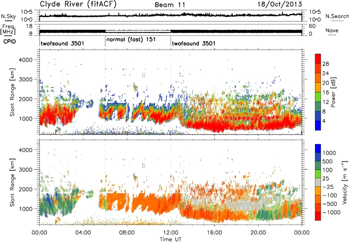This screenshot has height=242, width=349.
Task: Click the gray segment of the velocity colorbar
Action: pyautogui.click(x=318, y=183)
